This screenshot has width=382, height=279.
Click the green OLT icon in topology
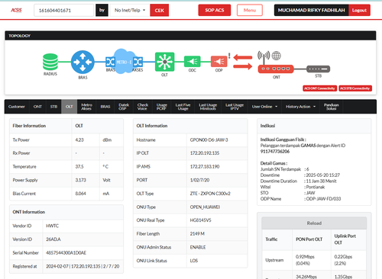165,62
